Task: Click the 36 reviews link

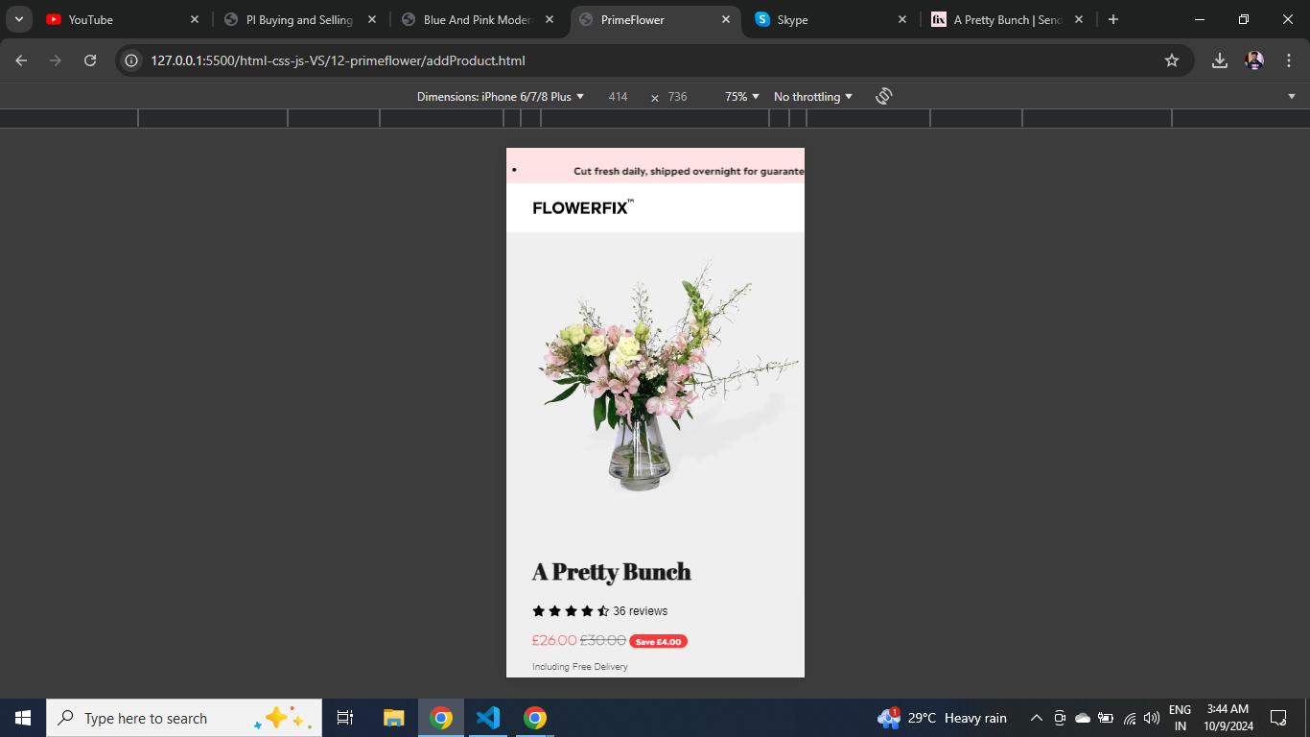Action: [641, 611]
